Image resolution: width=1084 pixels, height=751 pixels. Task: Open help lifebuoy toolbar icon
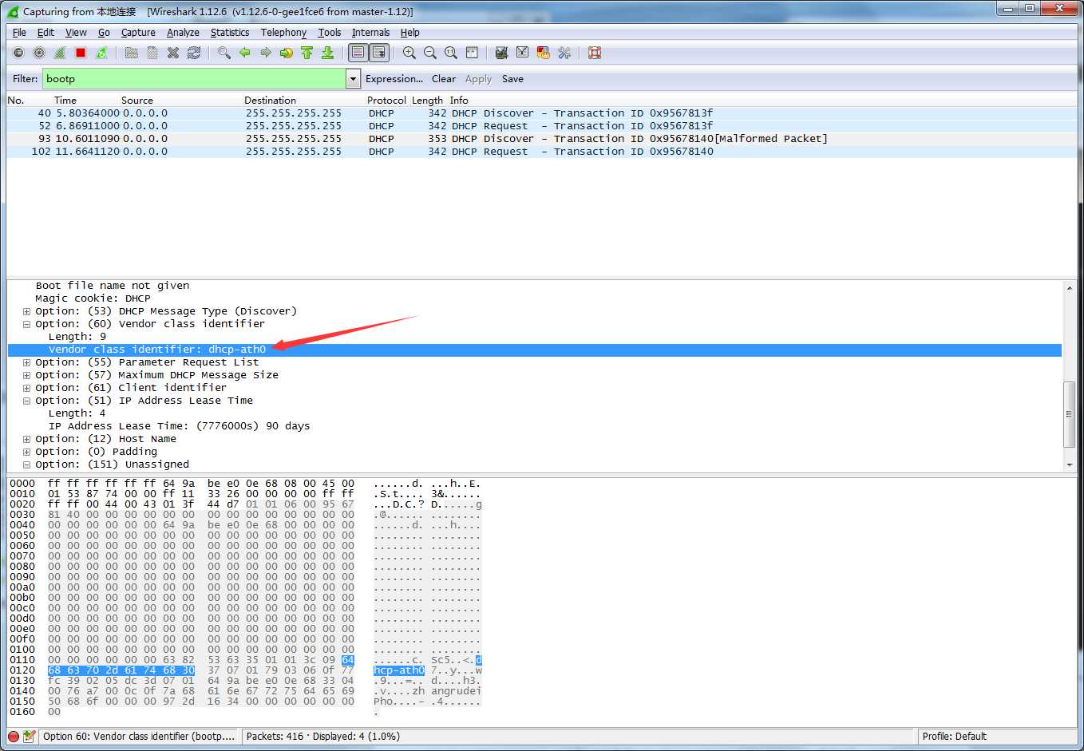pos(595,53)
